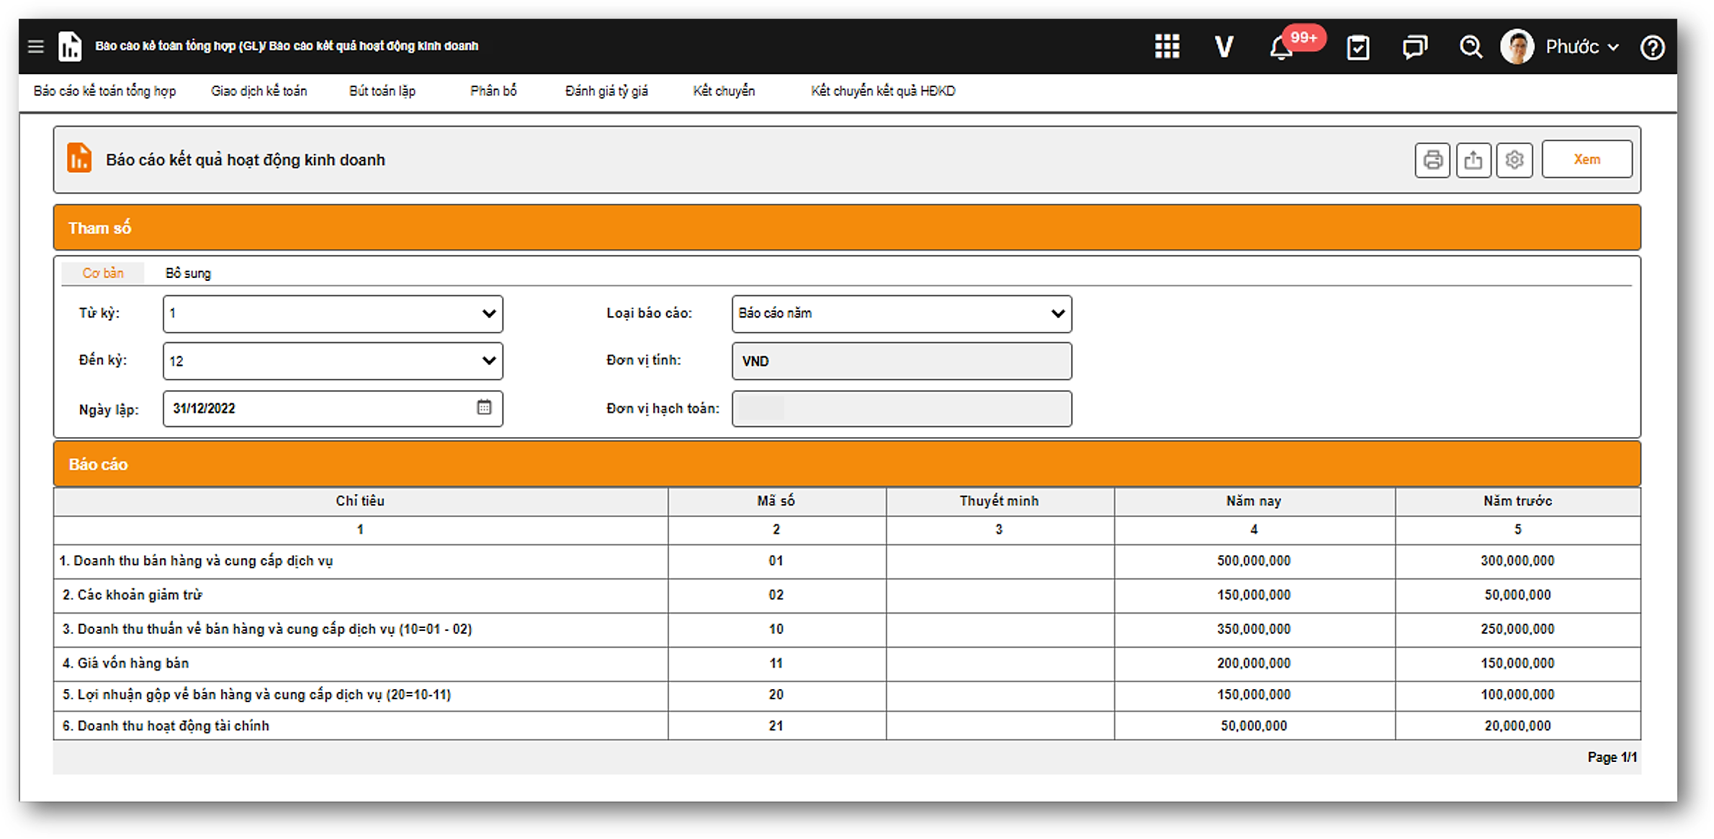The height and width of the screenshot is (839, 1714).
Task: Open report settings gear icon
Action: [1514, 159]
